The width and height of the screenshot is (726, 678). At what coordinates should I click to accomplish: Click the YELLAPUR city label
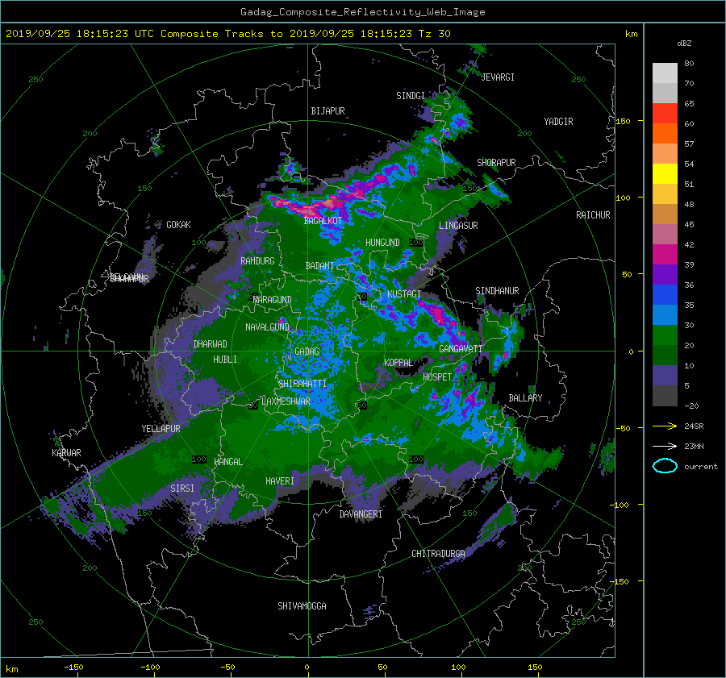point(161,429)
